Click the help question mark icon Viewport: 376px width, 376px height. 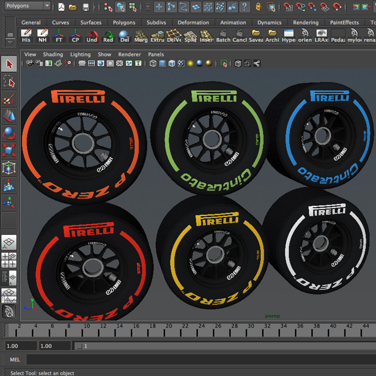pos(245,7)
